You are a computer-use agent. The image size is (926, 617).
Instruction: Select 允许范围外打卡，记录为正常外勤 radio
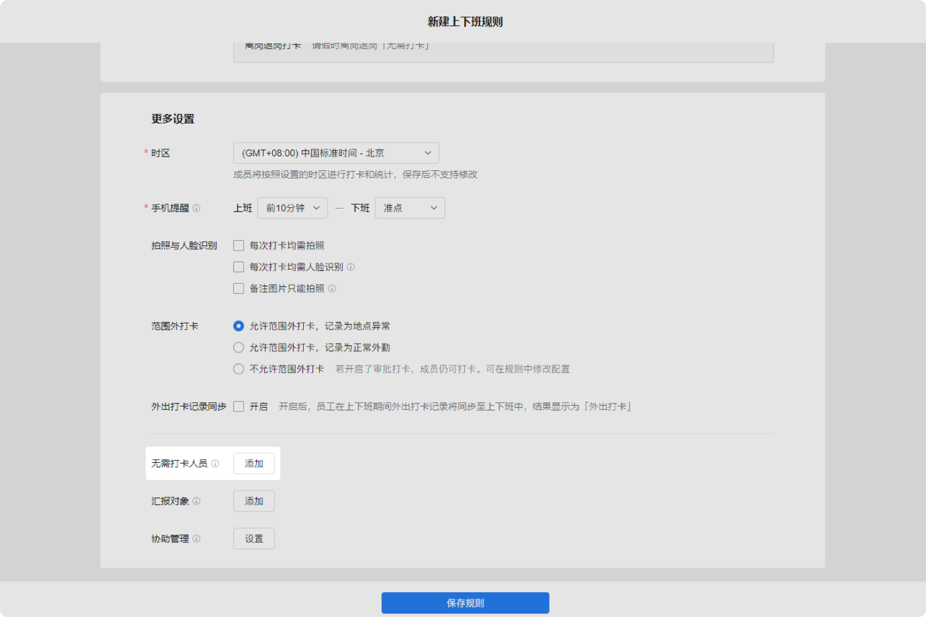239,347
